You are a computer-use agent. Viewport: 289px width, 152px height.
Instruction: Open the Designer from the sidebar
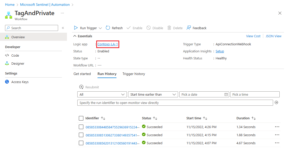tap(18, 64)
